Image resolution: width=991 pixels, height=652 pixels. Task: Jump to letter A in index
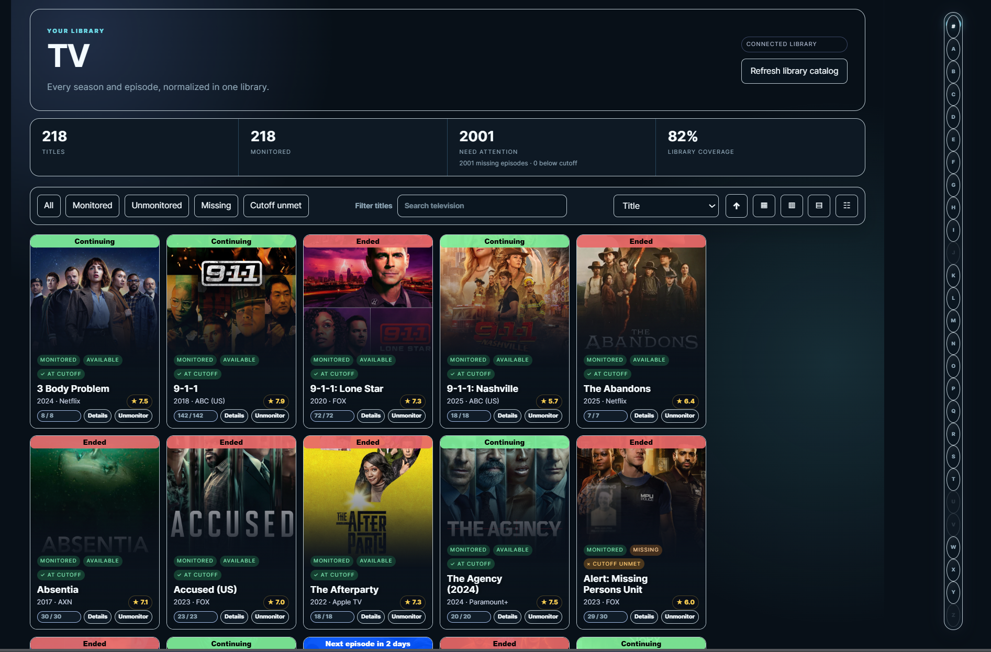point(953,49)
